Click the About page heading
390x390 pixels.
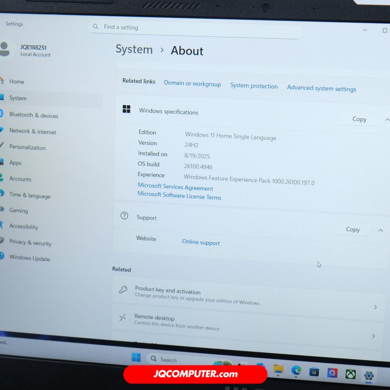[187, 51]
